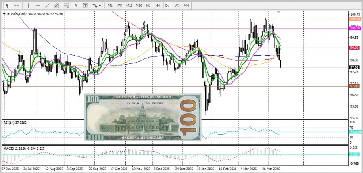Choose the text label tool
Image resolution: width=363 pixels, height=173 pixels.
point(85,6)
